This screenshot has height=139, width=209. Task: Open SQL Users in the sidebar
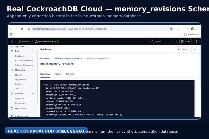click(20, 99)
